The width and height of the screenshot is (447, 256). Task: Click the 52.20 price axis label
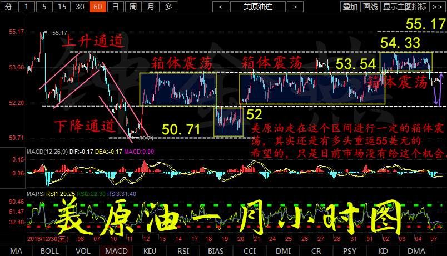click(x=17, y=103)
